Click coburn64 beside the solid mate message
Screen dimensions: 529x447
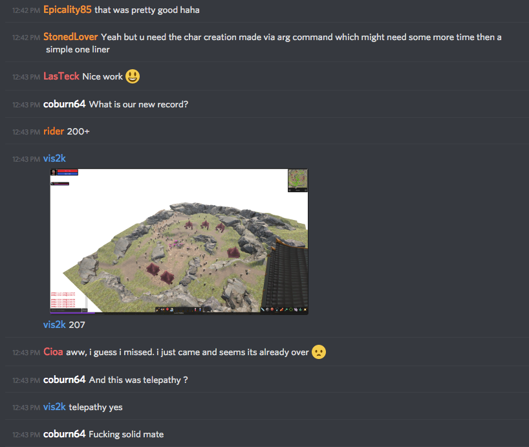pos(65,434)
